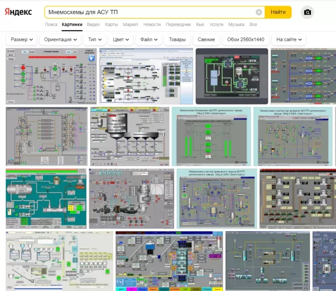Toggle the Обои 2560x1440 filter
This screenshot has height=291, width=336.
pyautogui.click(x=246, y=39)
